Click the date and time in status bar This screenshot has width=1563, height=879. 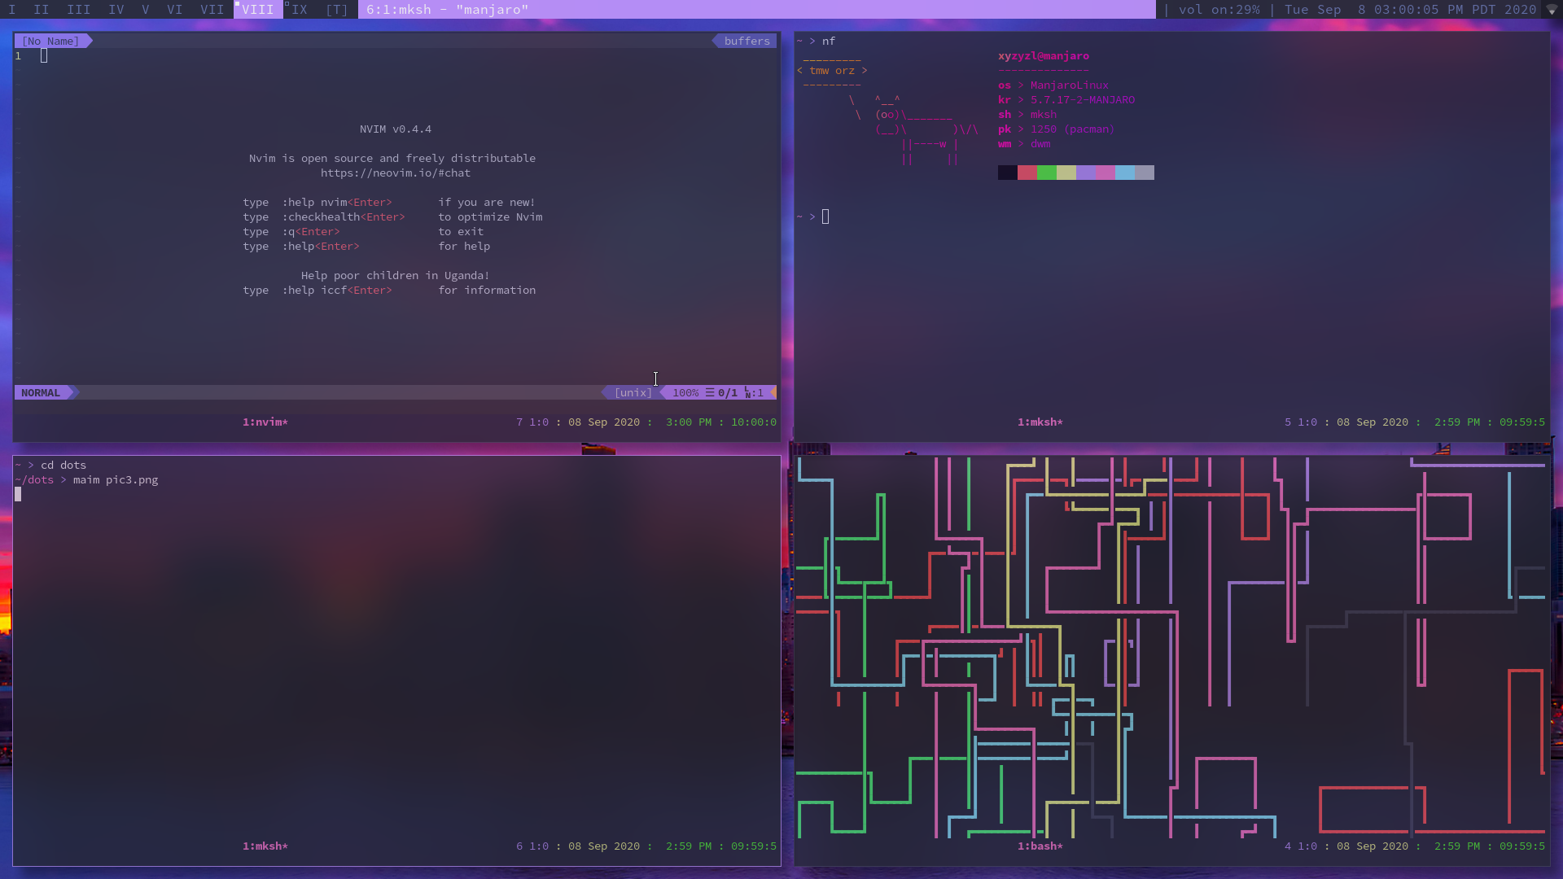click(1410, 10)
